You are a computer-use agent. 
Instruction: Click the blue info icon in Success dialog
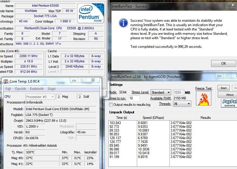pyautogui.click(x=123, y=23)
